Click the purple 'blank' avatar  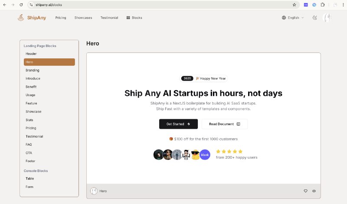(205, 155)
